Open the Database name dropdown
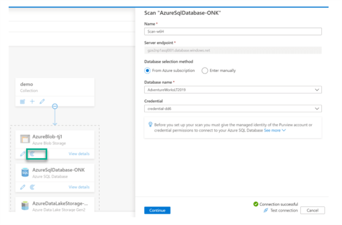The height and width of the screenshot is (225, 342). (x=233, y=90)
